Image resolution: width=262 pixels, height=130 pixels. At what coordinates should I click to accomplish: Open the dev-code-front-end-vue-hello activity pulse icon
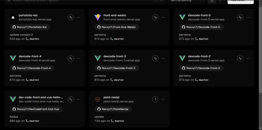tap(71, 99)
